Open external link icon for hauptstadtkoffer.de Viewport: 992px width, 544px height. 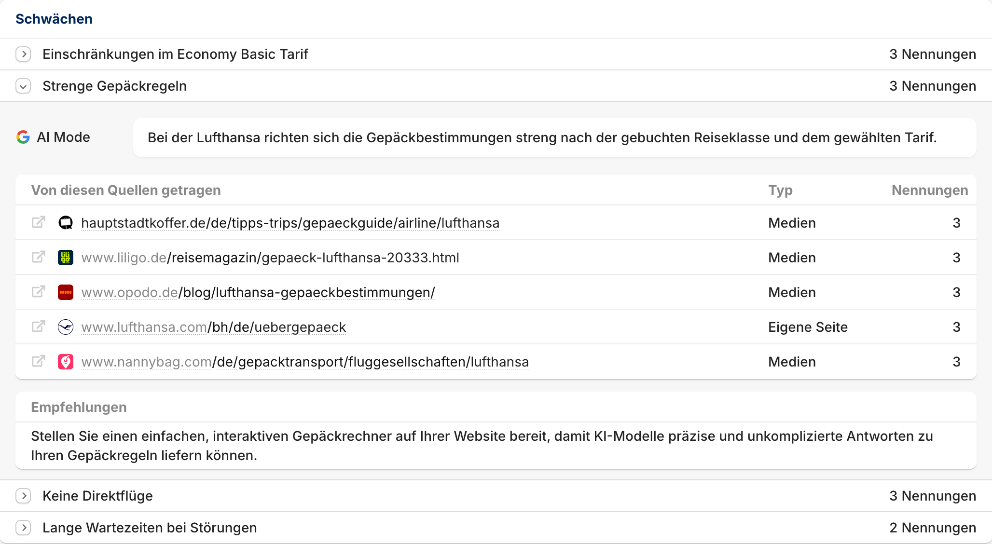click(39, 222)
